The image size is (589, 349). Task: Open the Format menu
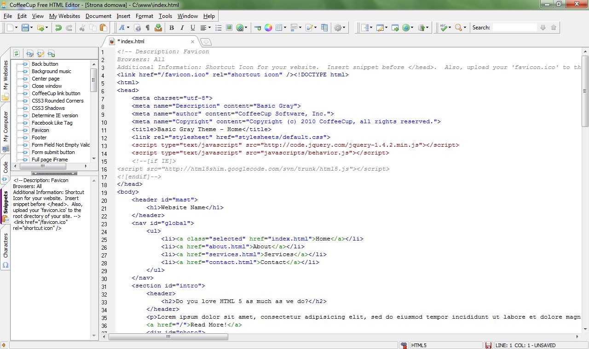(x=144, y=16)
